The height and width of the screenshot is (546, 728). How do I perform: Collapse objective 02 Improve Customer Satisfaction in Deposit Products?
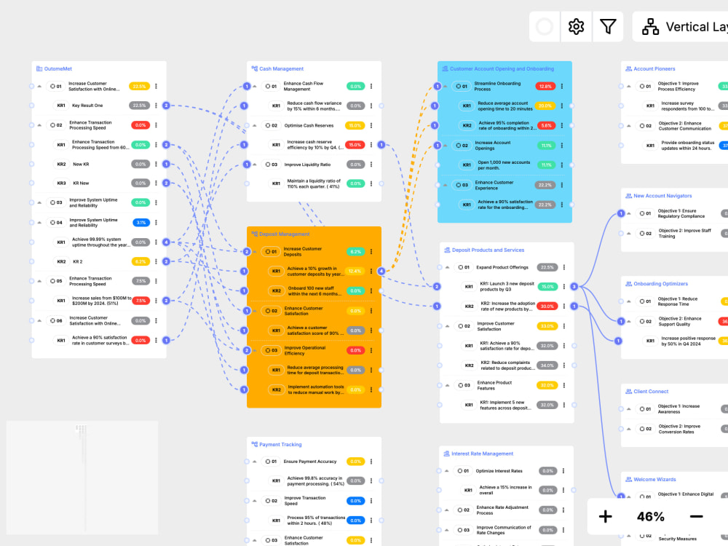point(447,326)
